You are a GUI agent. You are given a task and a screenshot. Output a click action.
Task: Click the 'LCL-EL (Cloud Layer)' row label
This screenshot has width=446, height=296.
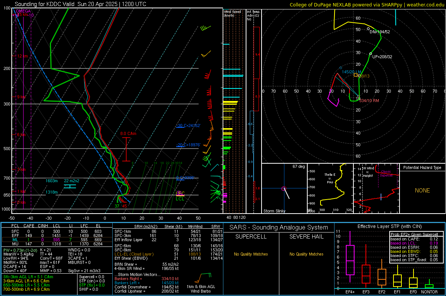(x=134, y=254)
